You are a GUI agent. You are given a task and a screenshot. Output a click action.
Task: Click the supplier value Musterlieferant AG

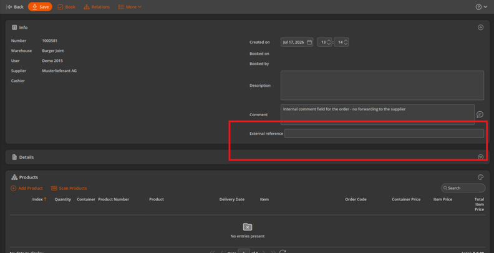pyautogui.click(x=59, y=71)
